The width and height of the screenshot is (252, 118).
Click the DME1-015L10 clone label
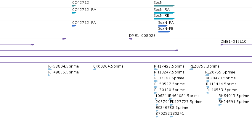(233, 42)
